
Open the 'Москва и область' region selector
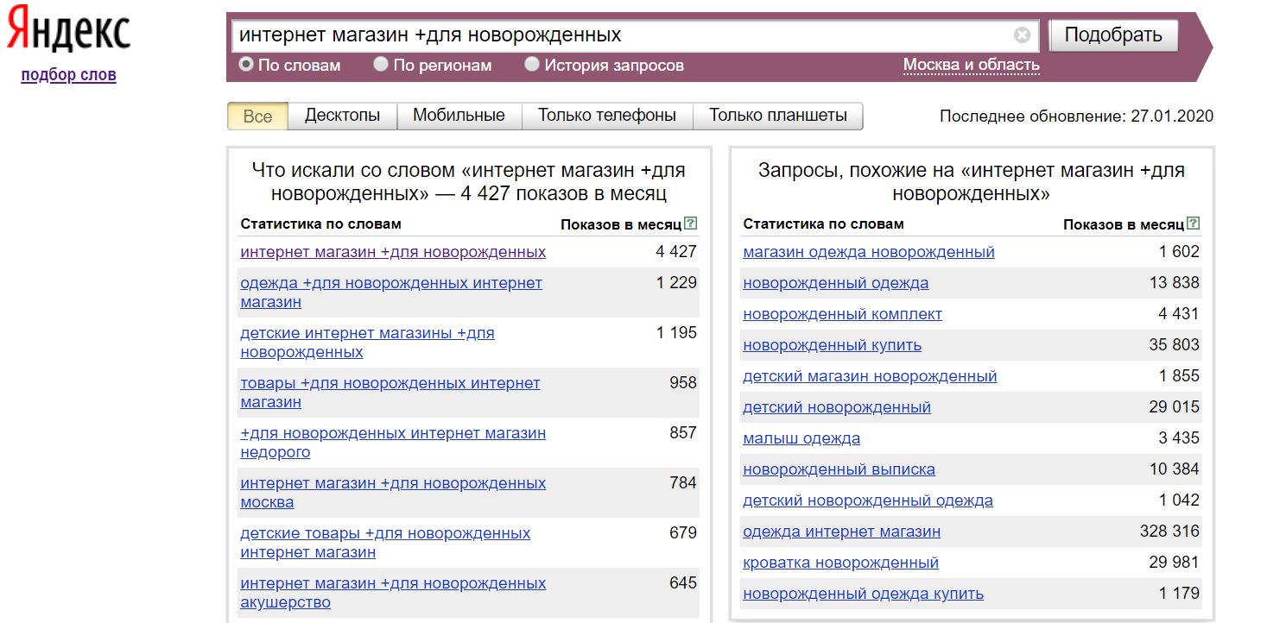click(x=972, y=65)
